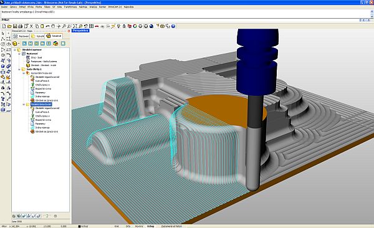Viewport: 374px width, 228px height.
Task: Step the simulation with the second blue control button
Action: 31,44
